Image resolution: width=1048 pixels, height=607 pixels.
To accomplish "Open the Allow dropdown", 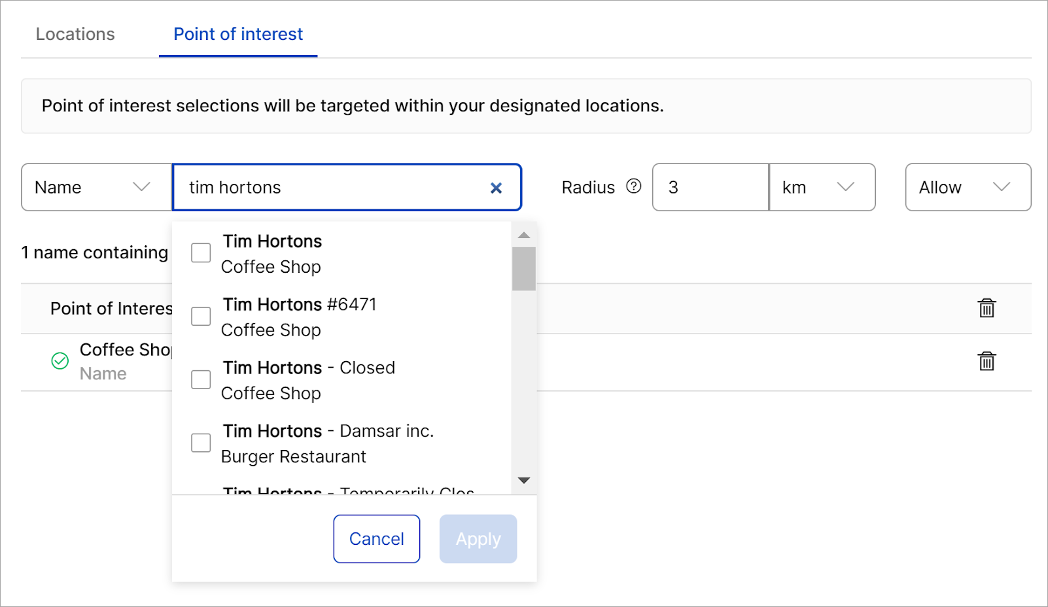I will [x=968, y=188].
